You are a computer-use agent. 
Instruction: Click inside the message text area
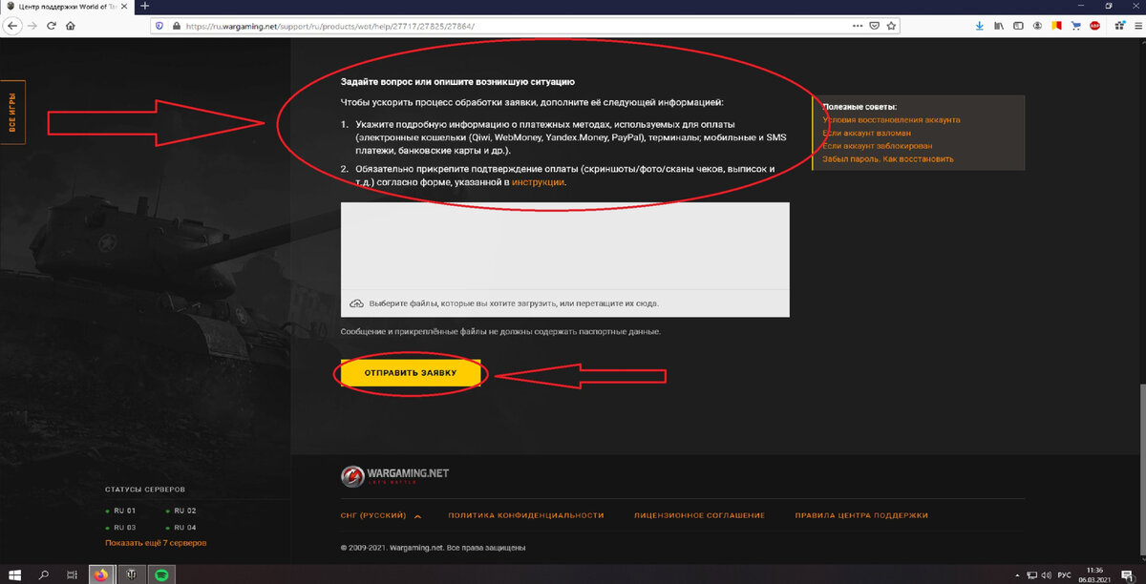point(565,245)
